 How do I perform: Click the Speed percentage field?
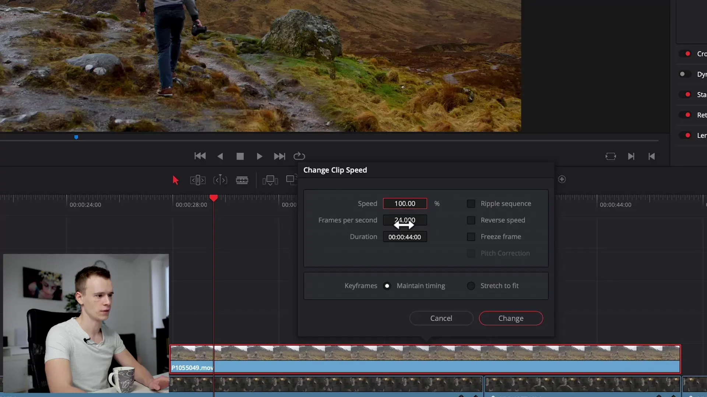click(405, 204)
